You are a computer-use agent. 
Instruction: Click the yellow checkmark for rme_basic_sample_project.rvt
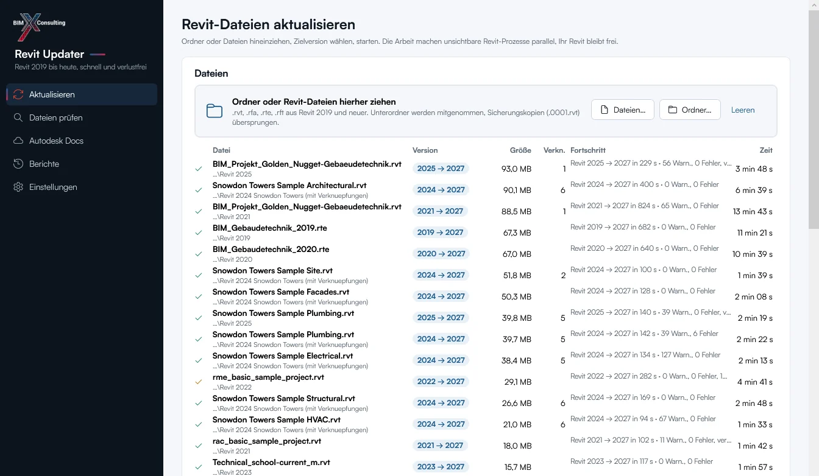click(x=199, y=382)
